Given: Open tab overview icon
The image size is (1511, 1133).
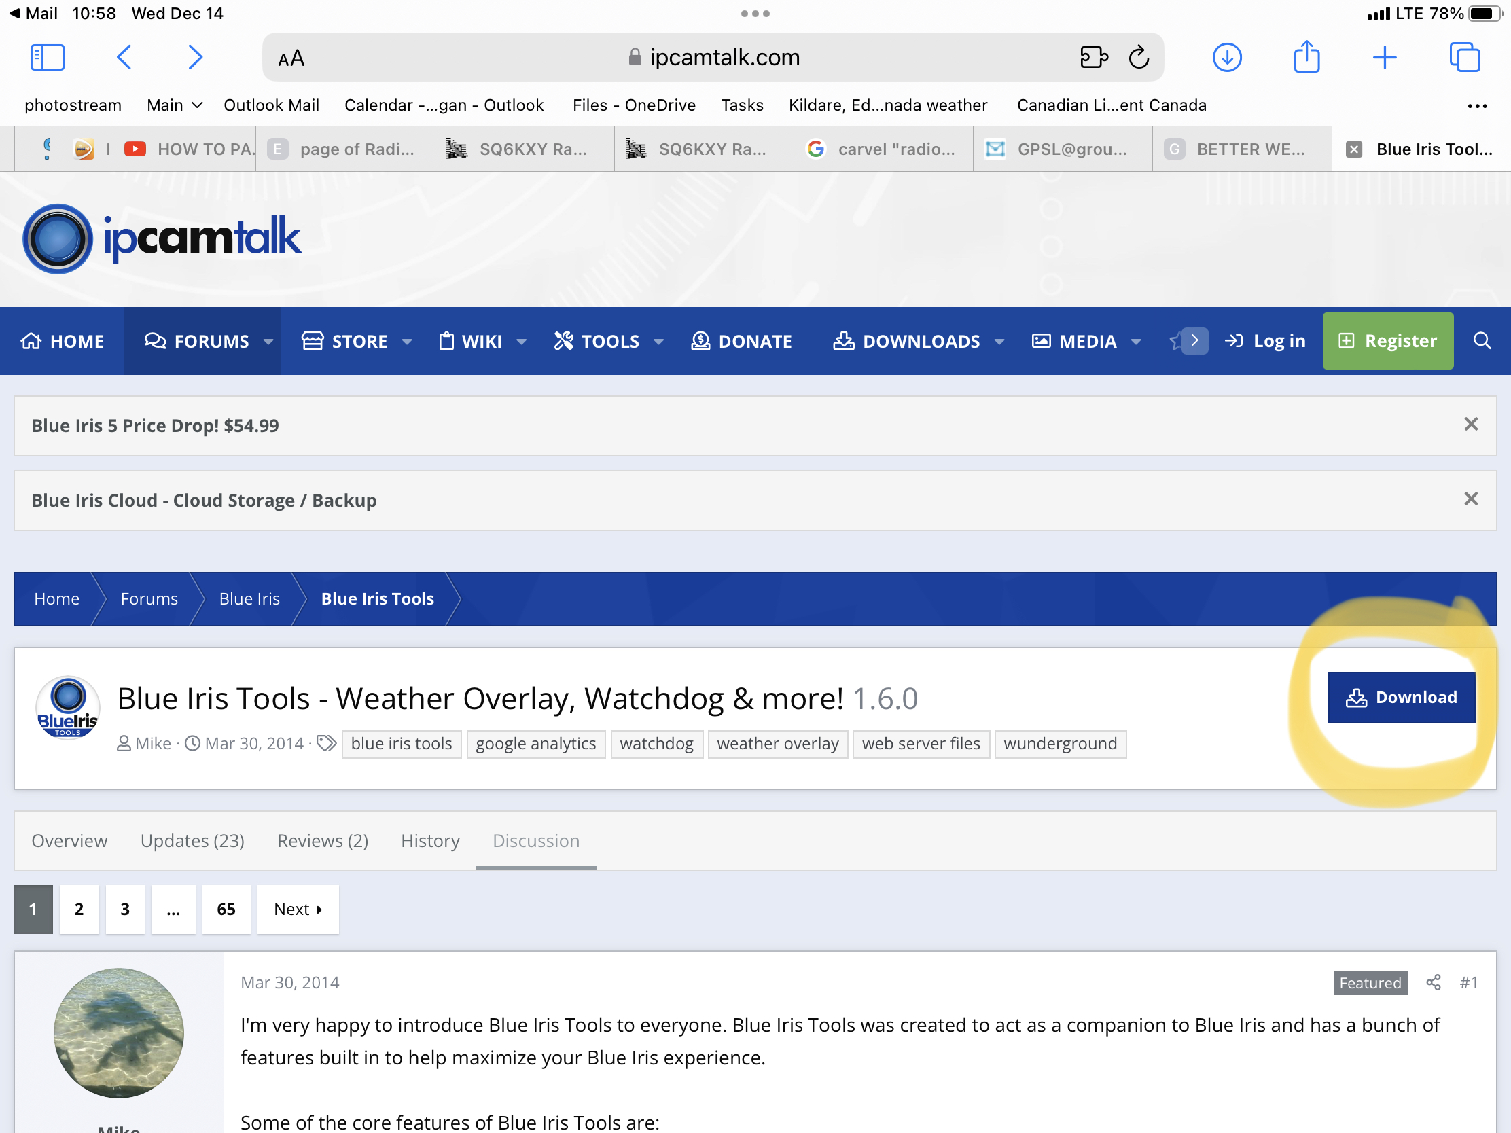Looking at the screenshot, I should (1464, 57).
